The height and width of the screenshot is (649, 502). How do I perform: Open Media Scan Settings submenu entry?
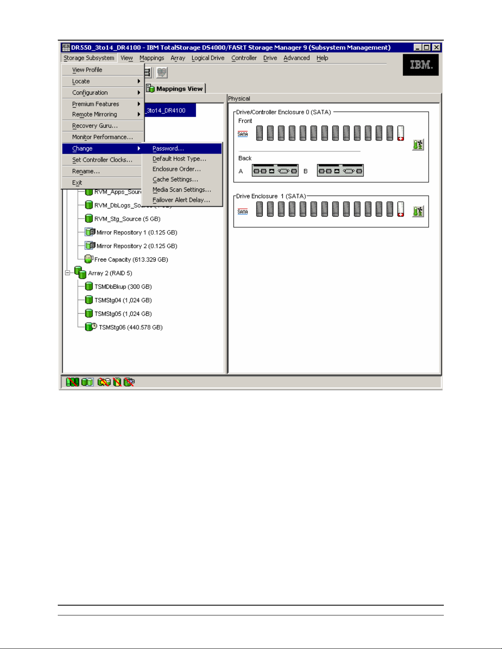click(182, 190)
